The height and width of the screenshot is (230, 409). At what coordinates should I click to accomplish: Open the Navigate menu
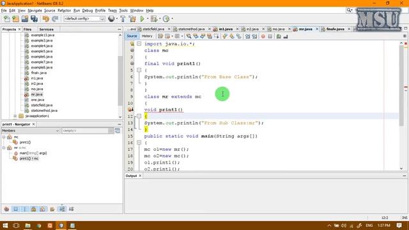(35, 10)
